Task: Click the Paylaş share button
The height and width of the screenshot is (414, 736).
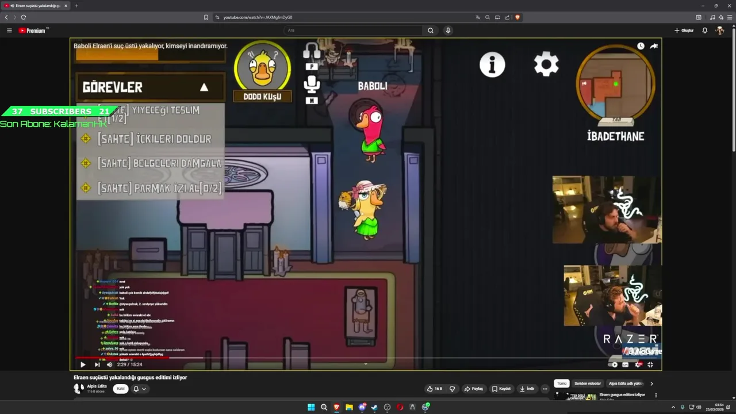Action: pos(473,389)
